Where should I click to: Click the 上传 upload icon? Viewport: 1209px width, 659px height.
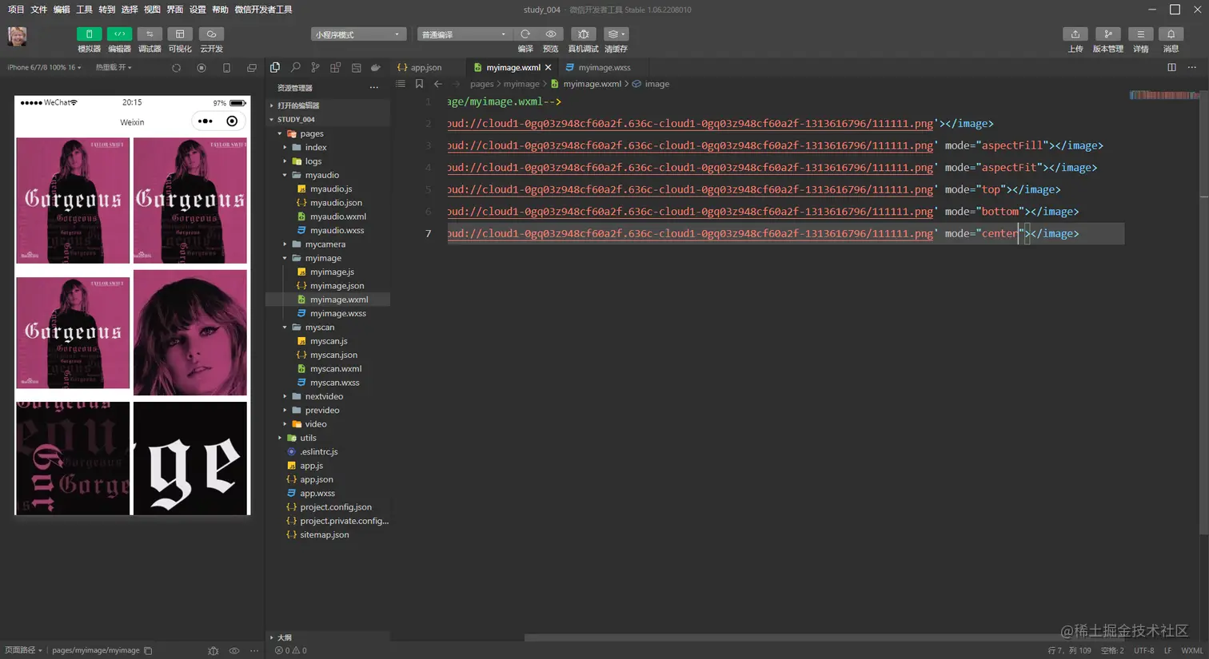[1075, 34]
